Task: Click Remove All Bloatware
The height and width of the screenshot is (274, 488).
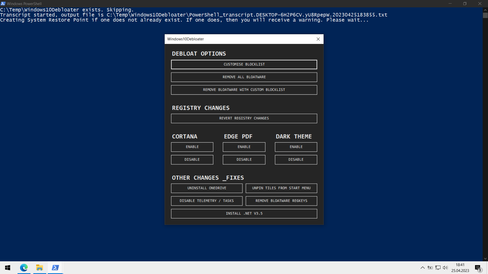Action: click(x=244, y=77)
